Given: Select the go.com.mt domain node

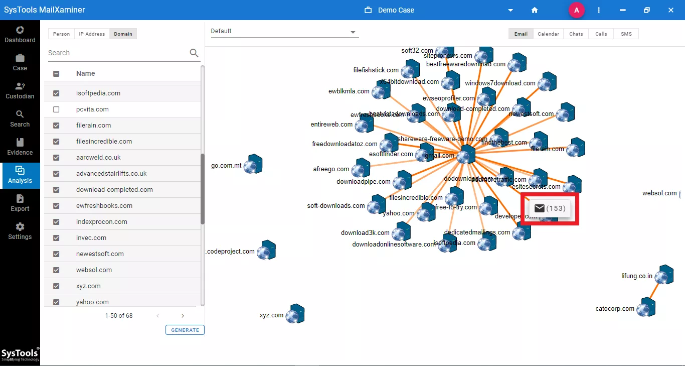Looking at the screenshot, I should tap(253, 164).
